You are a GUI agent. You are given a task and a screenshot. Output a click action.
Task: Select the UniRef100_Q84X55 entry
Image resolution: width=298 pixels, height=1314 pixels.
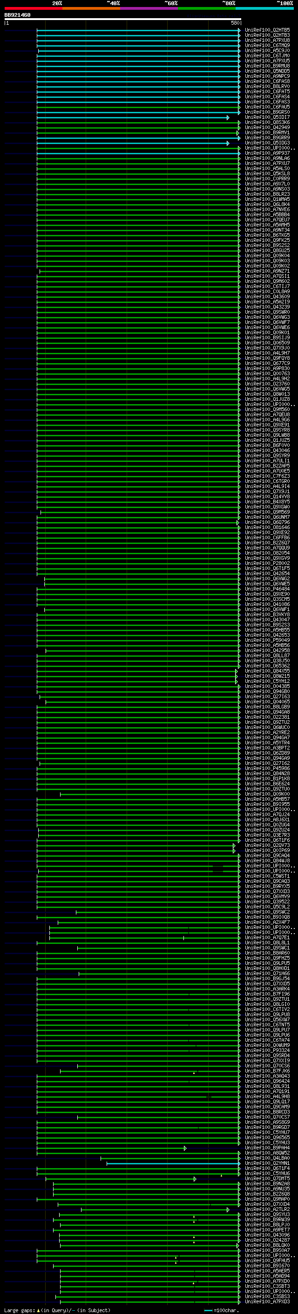tap(267, 671)
